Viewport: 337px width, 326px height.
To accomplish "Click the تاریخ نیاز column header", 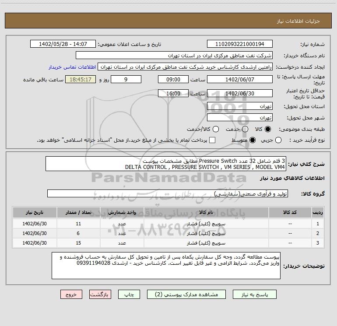I will coord(35,213).
